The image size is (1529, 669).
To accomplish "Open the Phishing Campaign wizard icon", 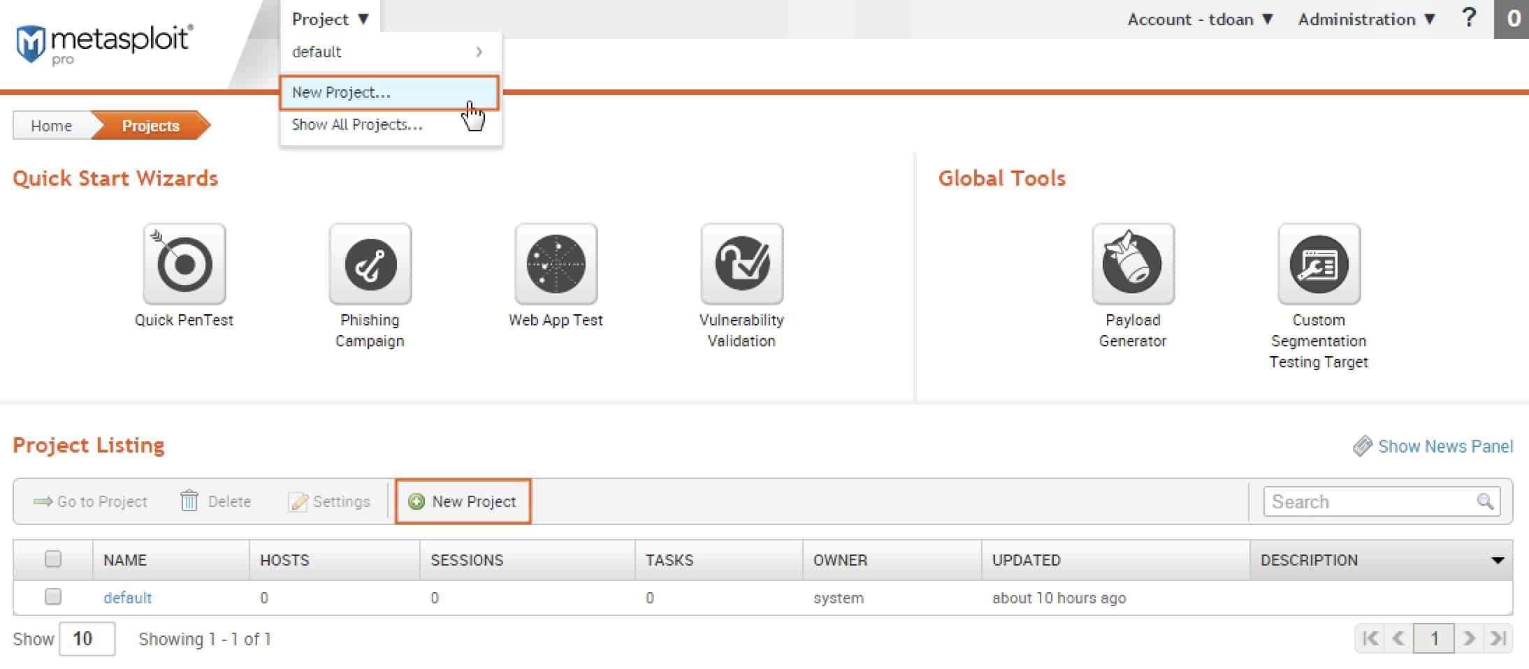I will pos(370,264).
